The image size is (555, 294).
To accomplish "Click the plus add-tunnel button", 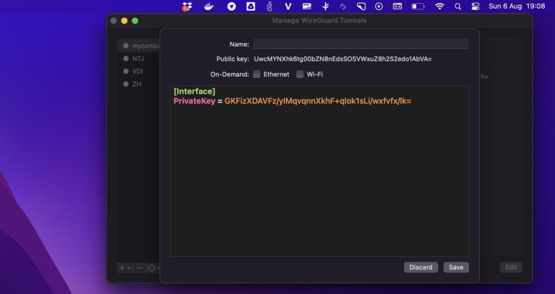I will click(x=122, y=268).
